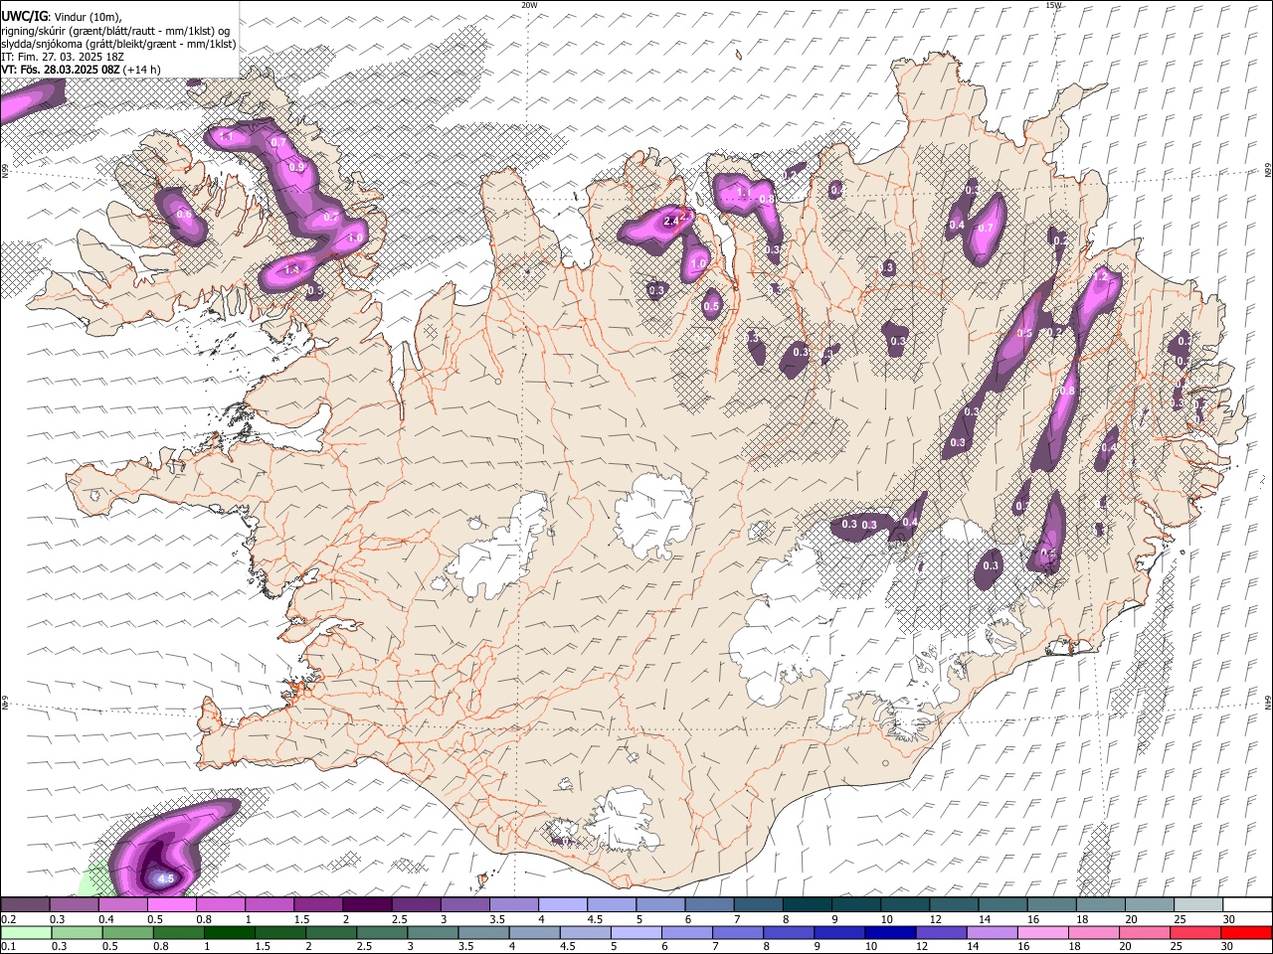Select the 'VT: Fös. 28.03.2025 08Z' valid time
1273x954 pixels.
61,70
